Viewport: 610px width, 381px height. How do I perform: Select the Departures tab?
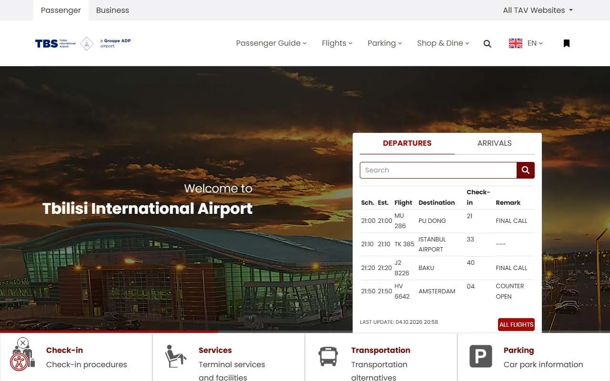coord(407,143)
